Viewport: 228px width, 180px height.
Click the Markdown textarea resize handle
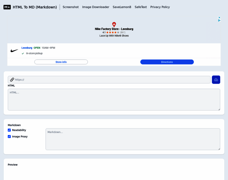pyautogui.click(x=219, y=149)
